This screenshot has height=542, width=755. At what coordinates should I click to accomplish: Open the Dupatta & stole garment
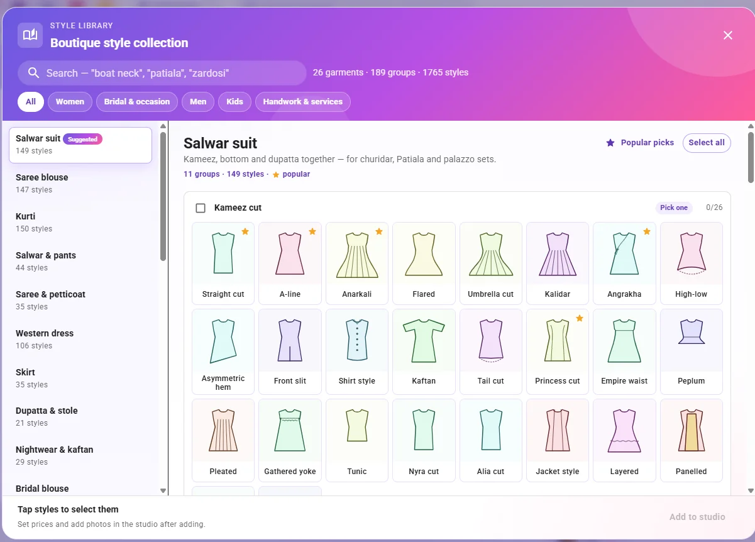(x=80, y=417)
